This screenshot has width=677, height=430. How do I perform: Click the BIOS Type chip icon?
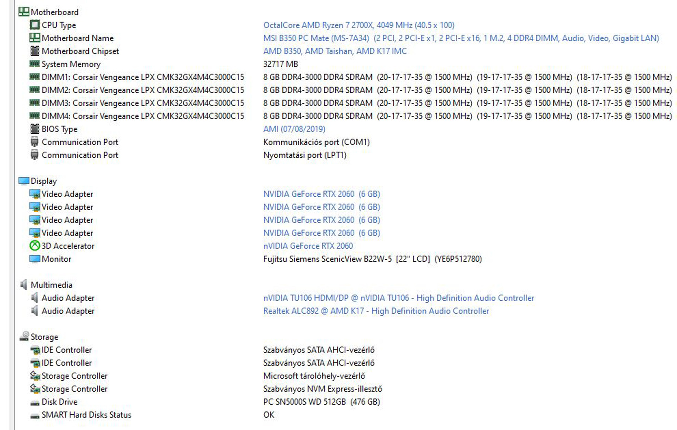pos(35,129)
